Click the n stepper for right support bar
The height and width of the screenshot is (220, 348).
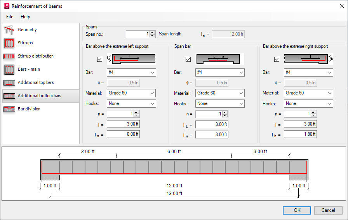(313, 114)
